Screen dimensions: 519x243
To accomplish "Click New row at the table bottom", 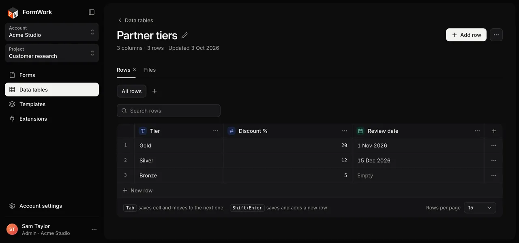I will (310, 190).
